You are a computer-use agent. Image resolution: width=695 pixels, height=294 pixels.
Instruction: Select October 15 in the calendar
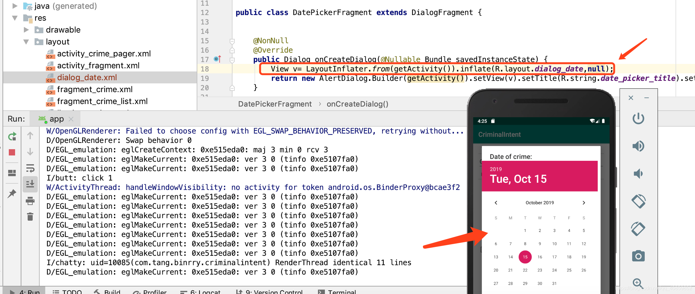(525, 257)
